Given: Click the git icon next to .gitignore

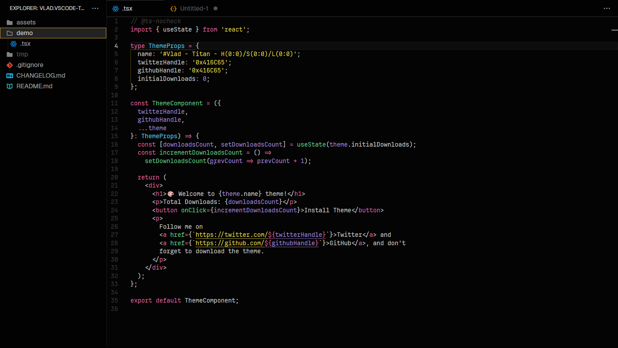Looking at the screenshot, I should point(10,65).
